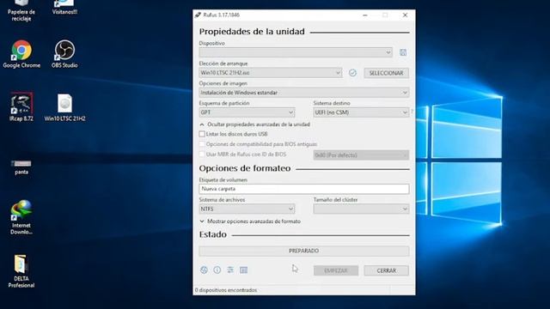The width and height of the screenshot is (550, 309).
Task: Click the '0 dispositivos encontrados' status text
Action: point(226,290)
